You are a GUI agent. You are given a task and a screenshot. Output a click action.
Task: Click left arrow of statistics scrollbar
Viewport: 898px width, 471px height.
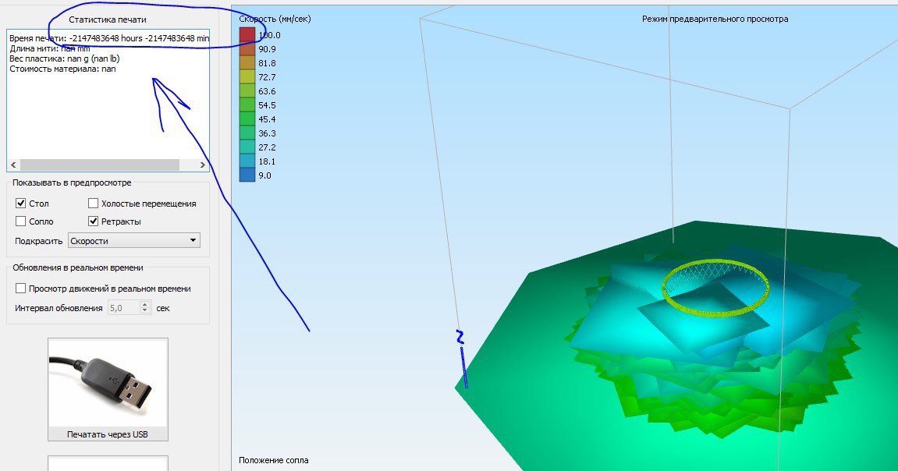(x=14, y=165)
